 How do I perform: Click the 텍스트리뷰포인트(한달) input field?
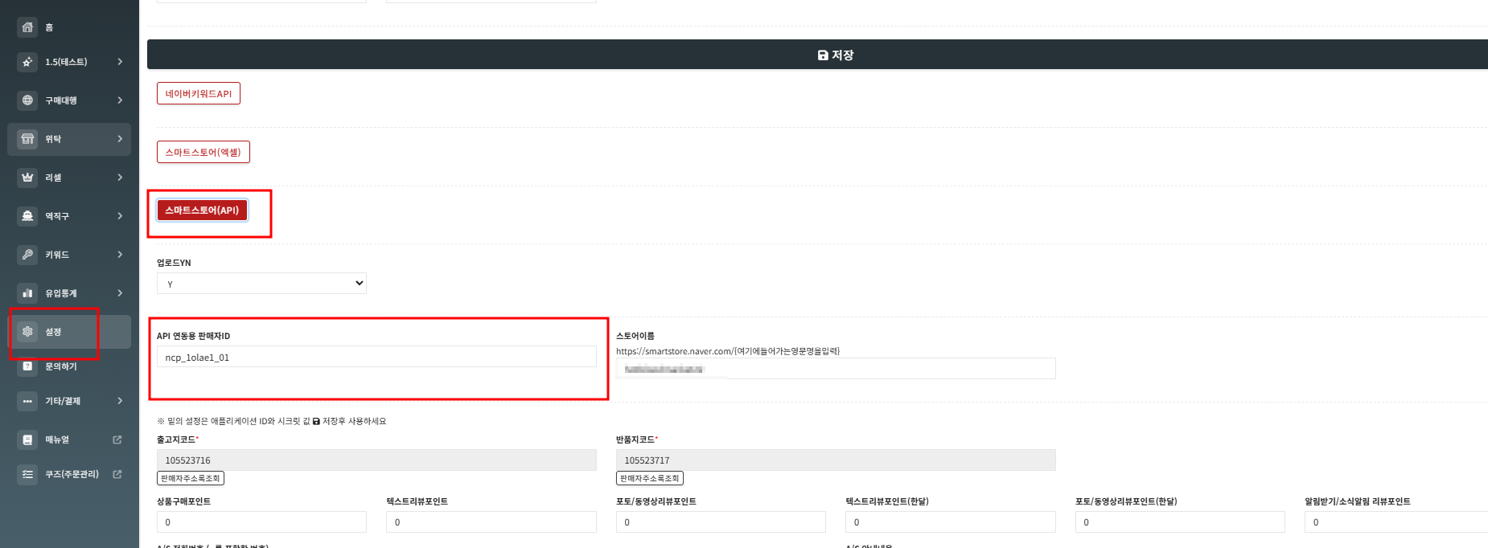coord(951,521)
